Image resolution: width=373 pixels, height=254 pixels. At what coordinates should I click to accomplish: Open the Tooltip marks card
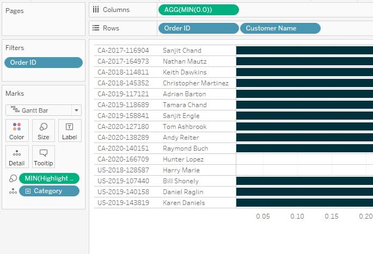44,157
